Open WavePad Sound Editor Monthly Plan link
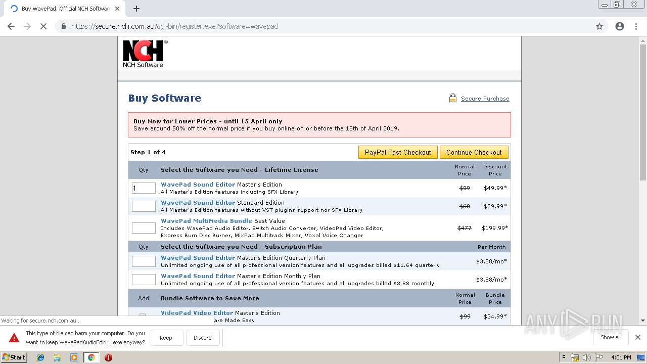647x364 pixels. [198, 276]
